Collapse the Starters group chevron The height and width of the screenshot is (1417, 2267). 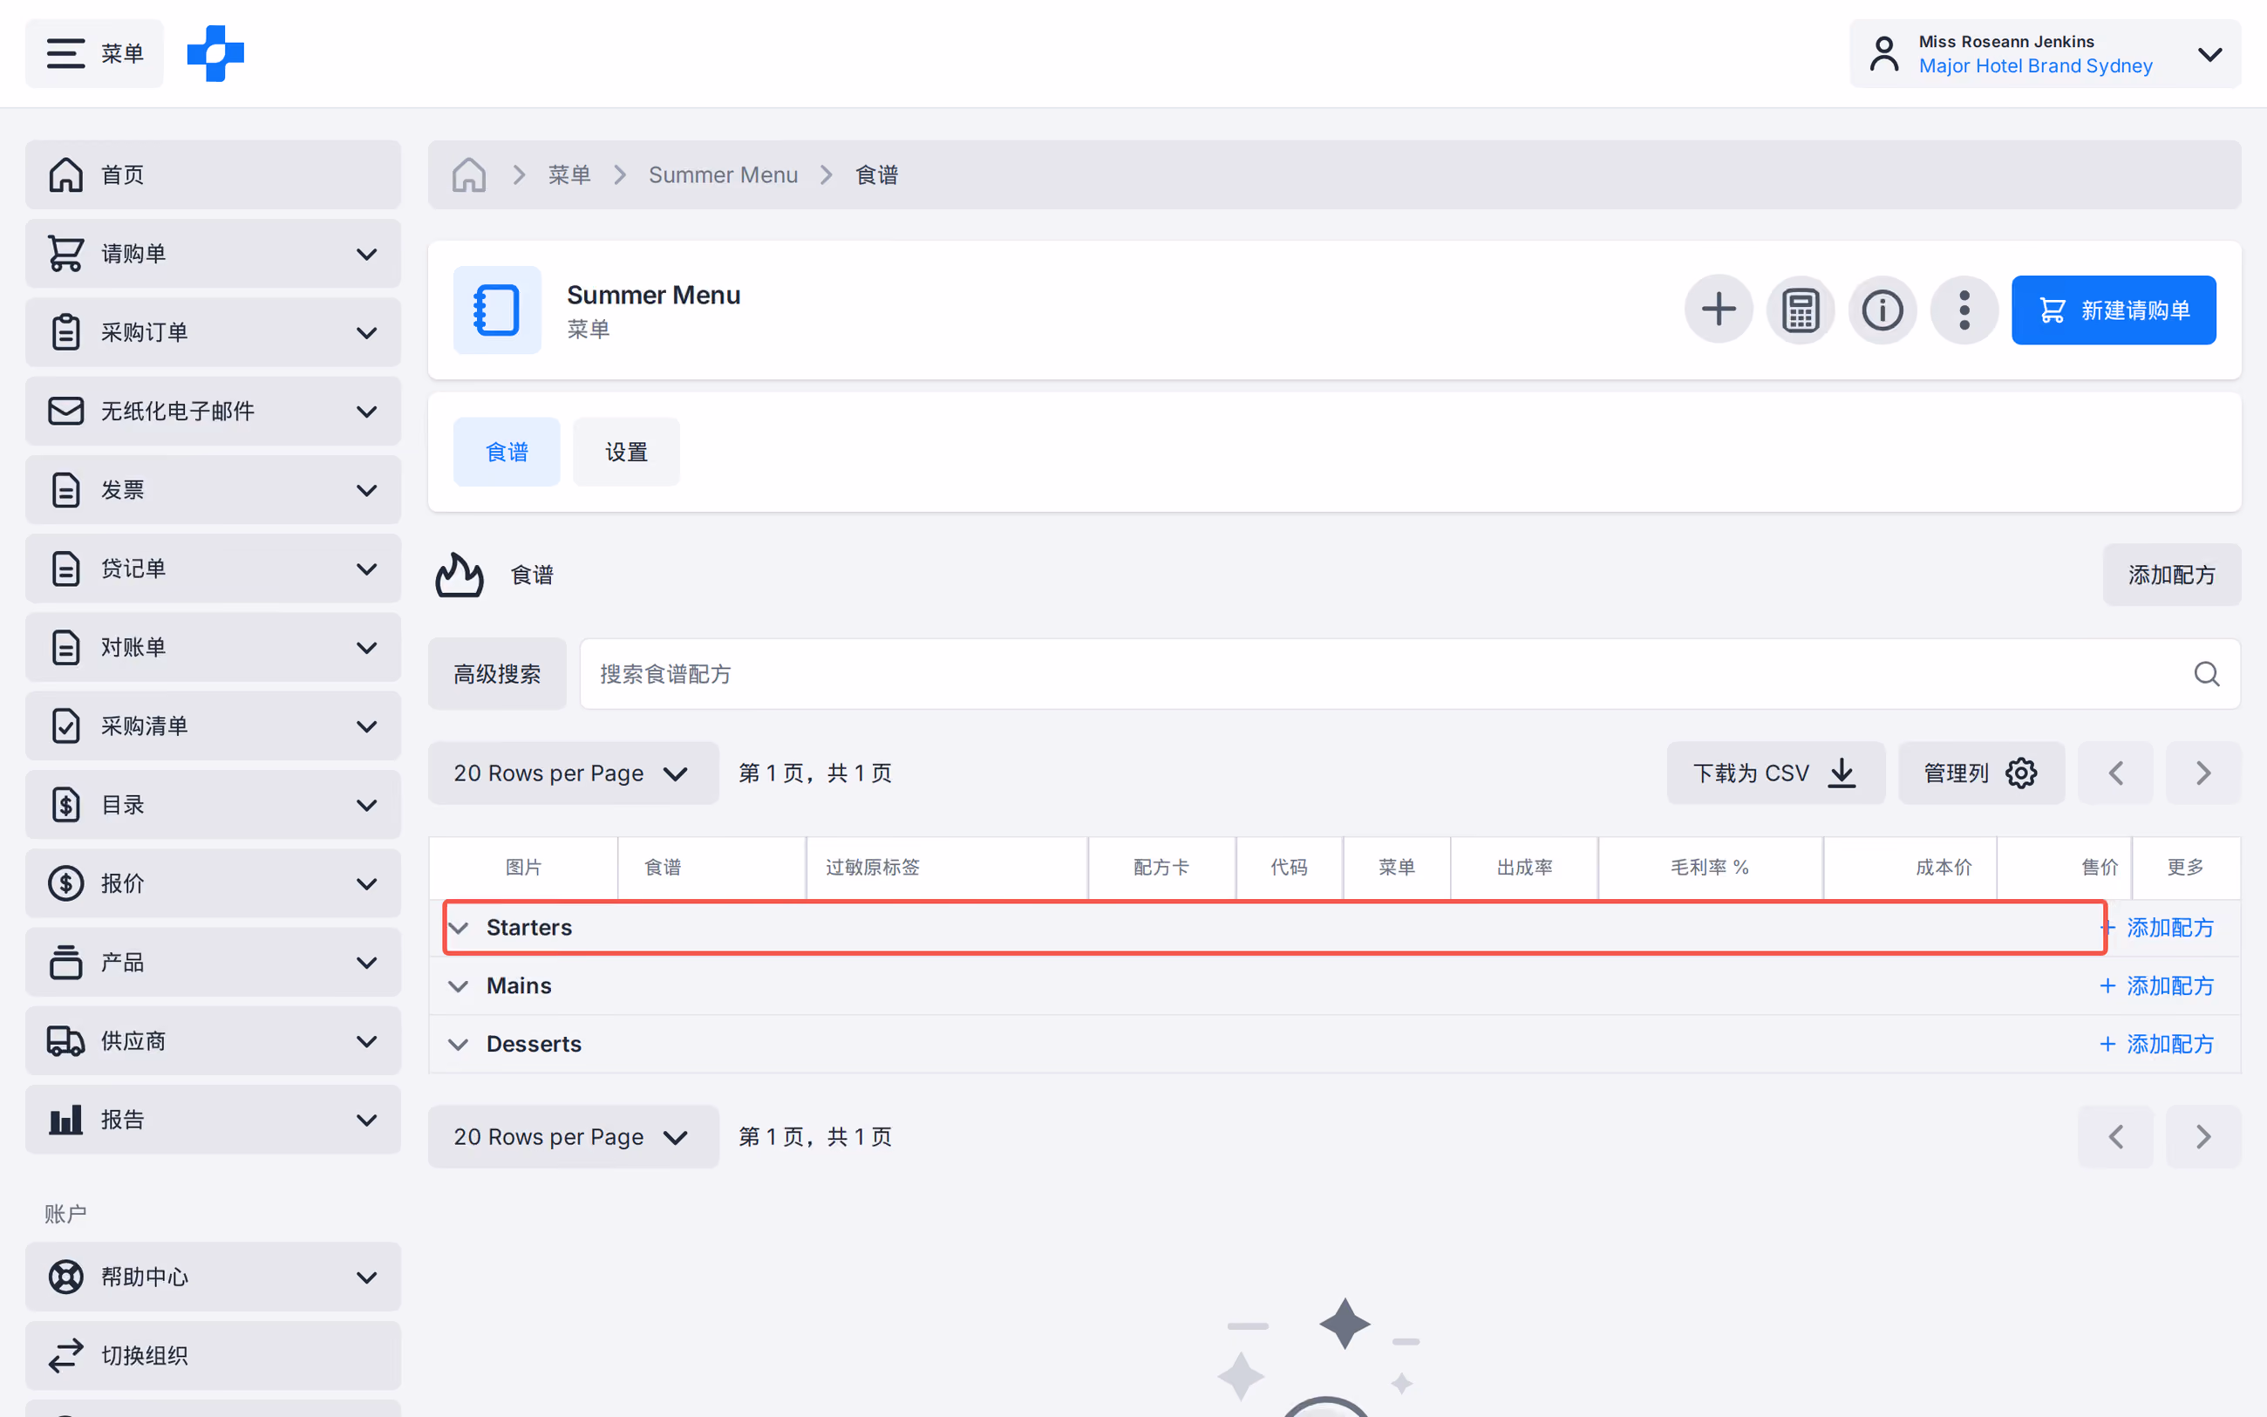[458, 928]
